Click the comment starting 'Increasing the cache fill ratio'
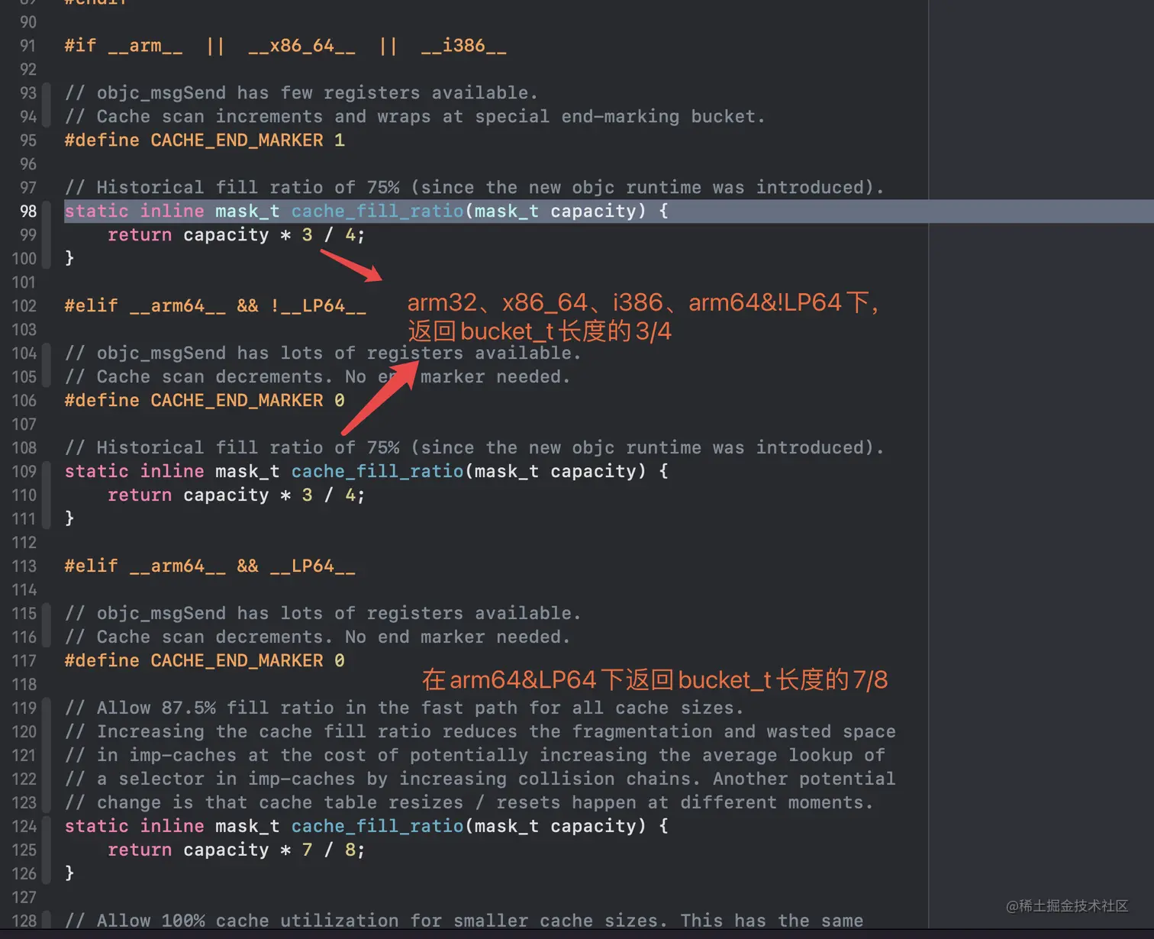 pyautogui.click(x=480, y=732)
